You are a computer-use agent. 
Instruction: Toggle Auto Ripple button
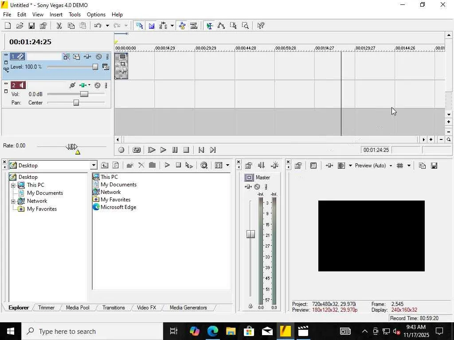[x=163, y=26]
